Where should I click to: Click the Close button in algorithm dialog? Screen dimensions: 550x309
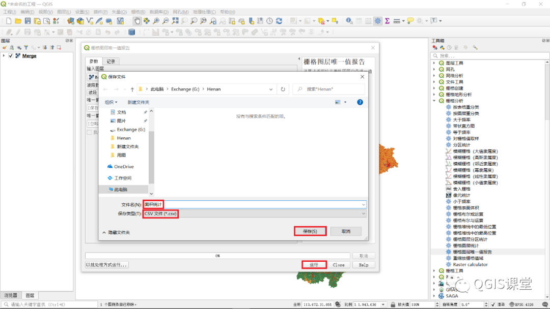pos(339,265)
